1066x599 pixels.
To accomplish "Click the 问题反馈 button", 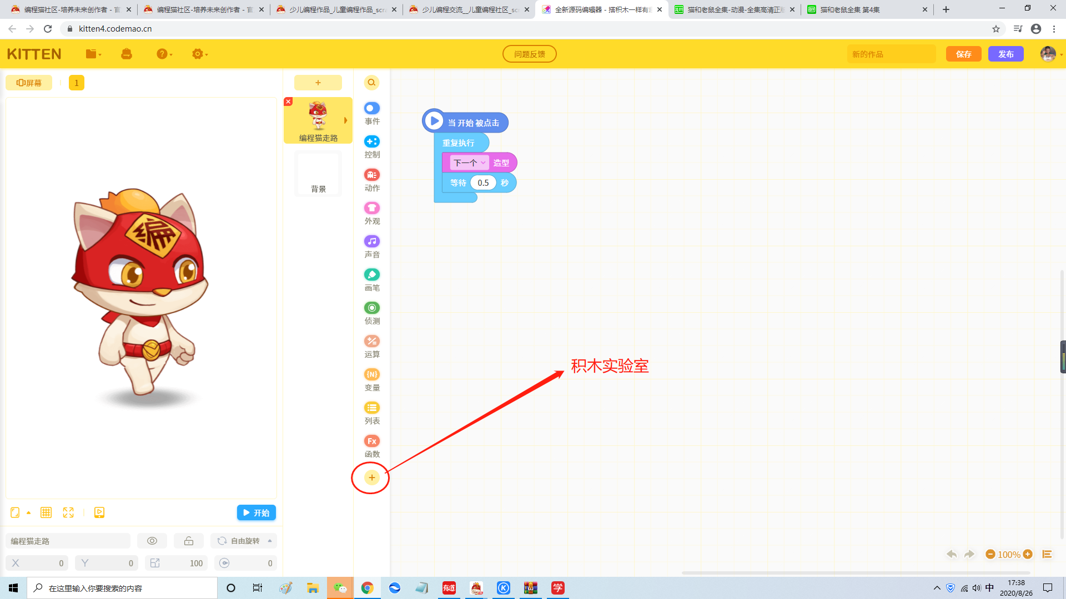I will 530,54.
